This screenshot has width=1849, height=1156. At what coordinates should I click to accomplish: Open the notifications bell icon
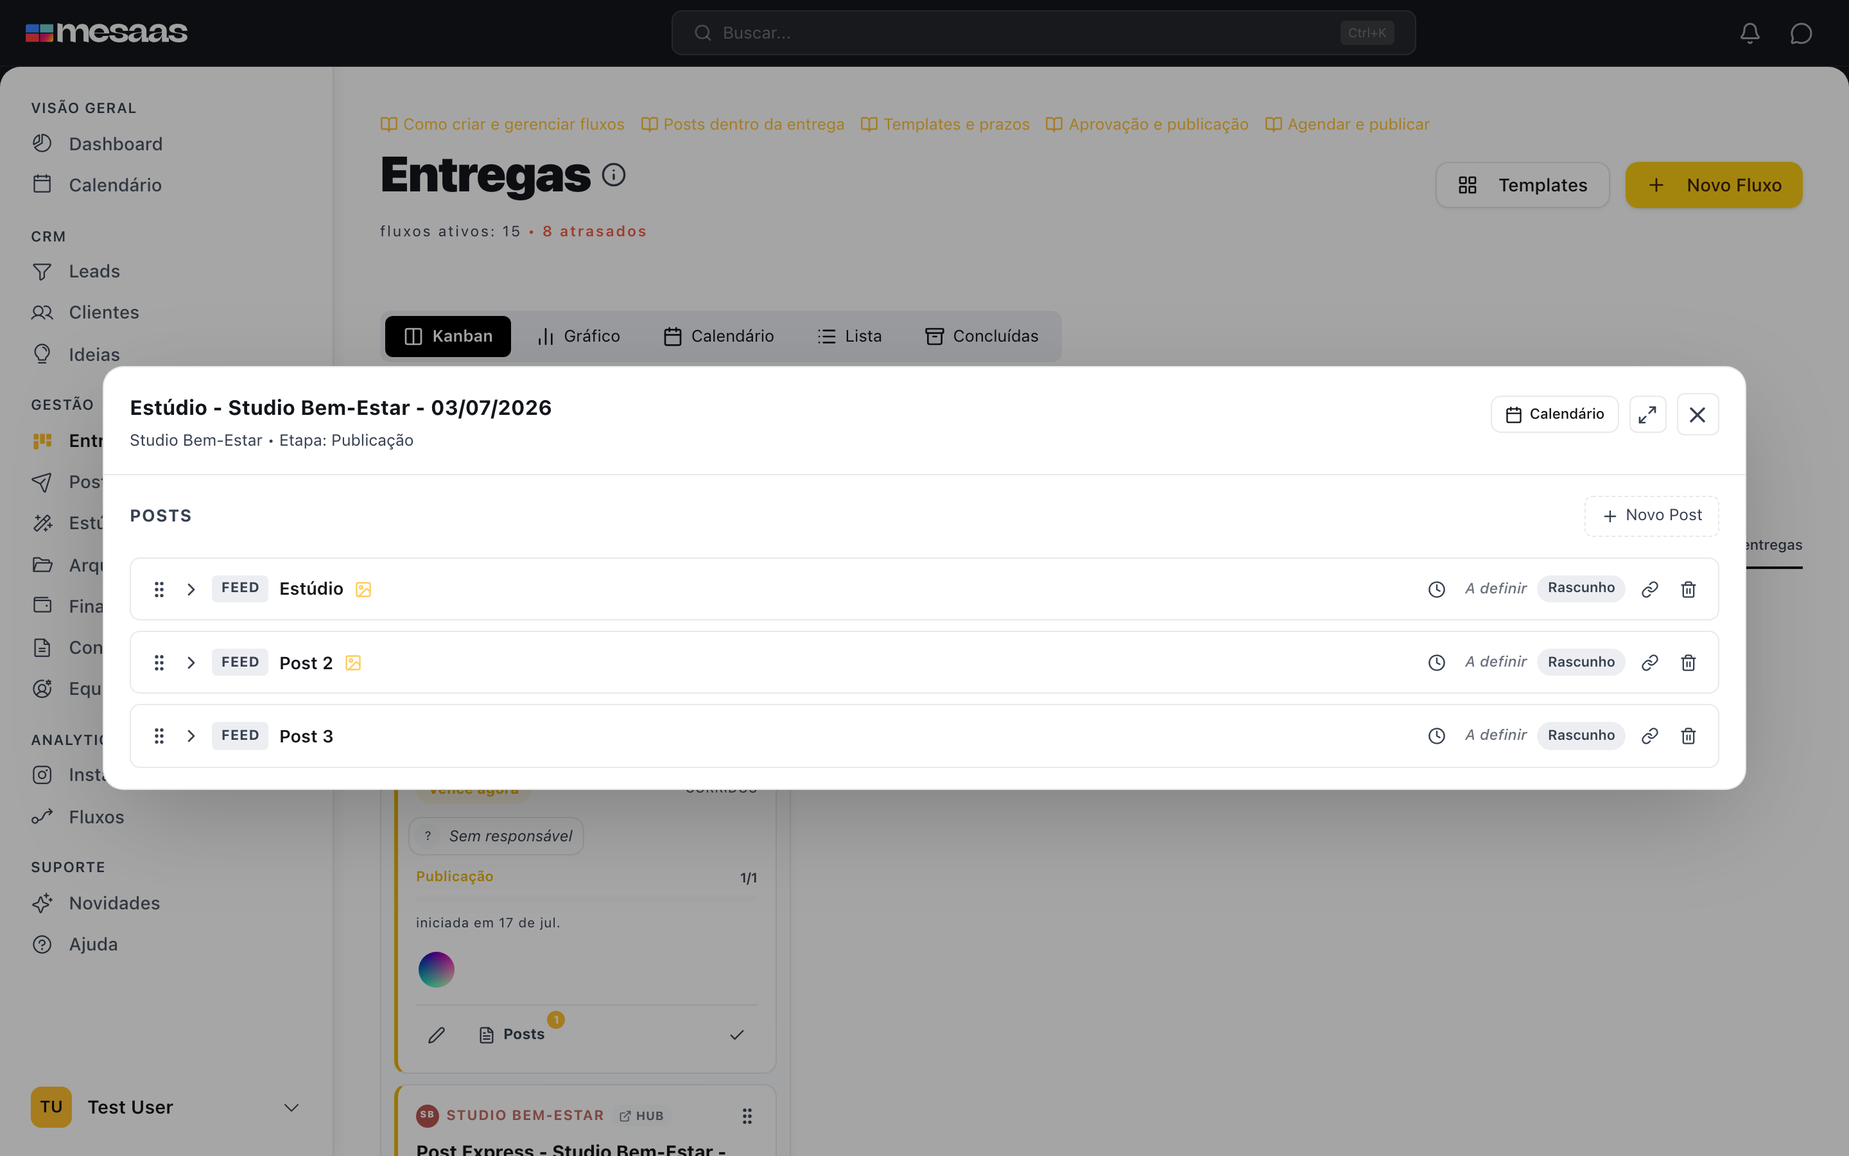point(1749,33)
